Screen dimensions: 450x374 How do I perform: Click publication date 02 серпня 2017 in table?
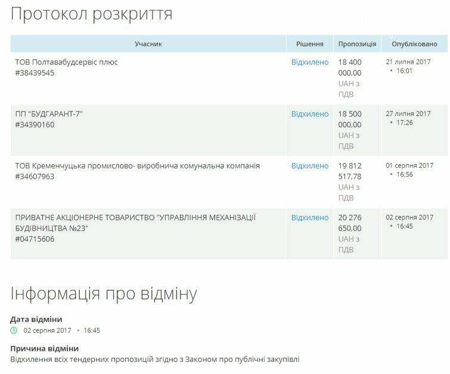[x=409, y=217]
